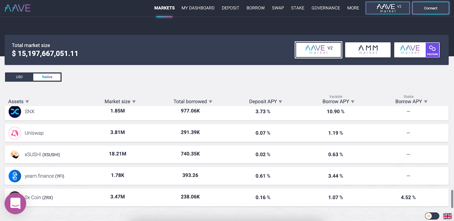Select the AMM market button
The width and height of the screenshot is (454, 221).
point(368,50)
